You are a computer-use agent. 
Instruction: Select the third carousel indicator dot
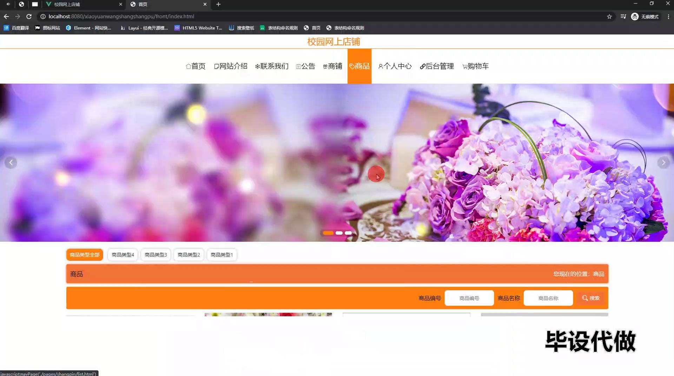(348, 233)
